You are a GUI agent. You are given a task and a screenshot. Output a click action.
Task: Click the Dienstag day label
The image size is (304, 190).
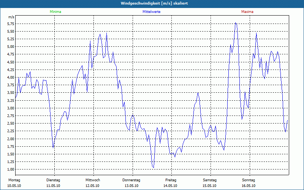[x=53, y=180]
